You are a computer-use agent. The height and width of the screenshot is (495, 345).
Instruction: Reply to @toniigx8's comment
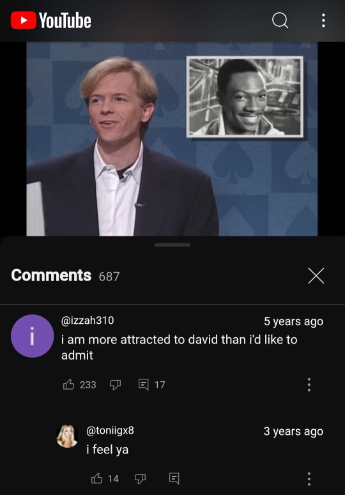pos(174,478)
